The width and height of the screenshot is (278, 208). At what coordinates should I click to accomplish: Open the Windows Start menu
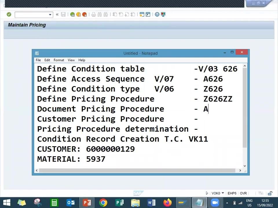(7, 203)
